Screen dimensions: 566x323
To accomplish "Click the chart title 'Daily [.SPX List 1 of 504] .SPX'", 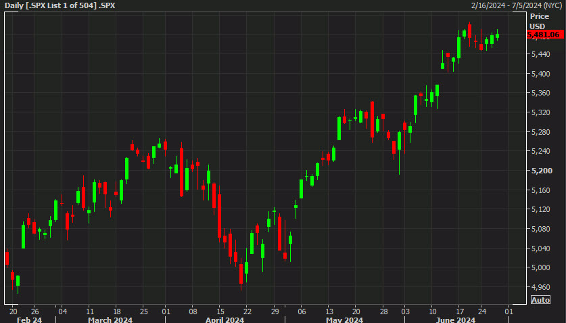I will click(x=60, y=5).
